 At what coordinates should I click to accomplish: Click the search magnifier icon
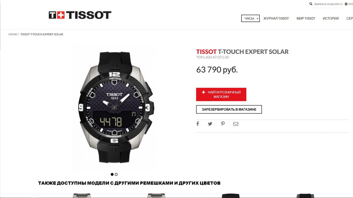tap(311, 4)
